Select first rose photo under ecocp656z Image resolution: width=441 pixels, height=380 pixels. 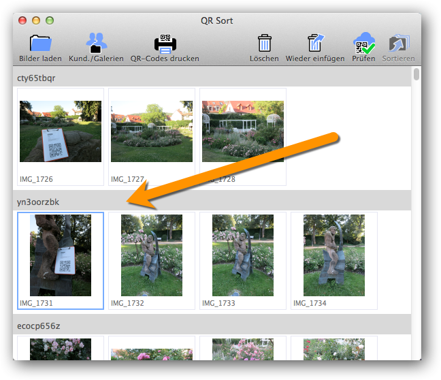(61, 349)
